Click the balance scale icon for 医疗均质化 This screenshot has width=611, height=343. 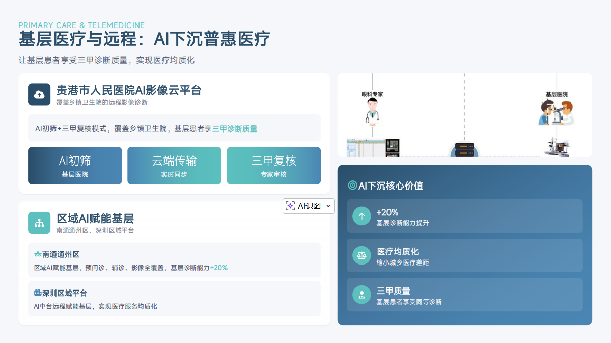pos(362,255)
